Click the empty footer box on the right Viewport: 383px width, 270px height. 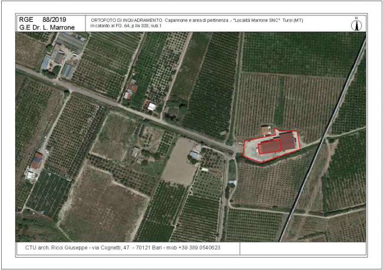302,248
